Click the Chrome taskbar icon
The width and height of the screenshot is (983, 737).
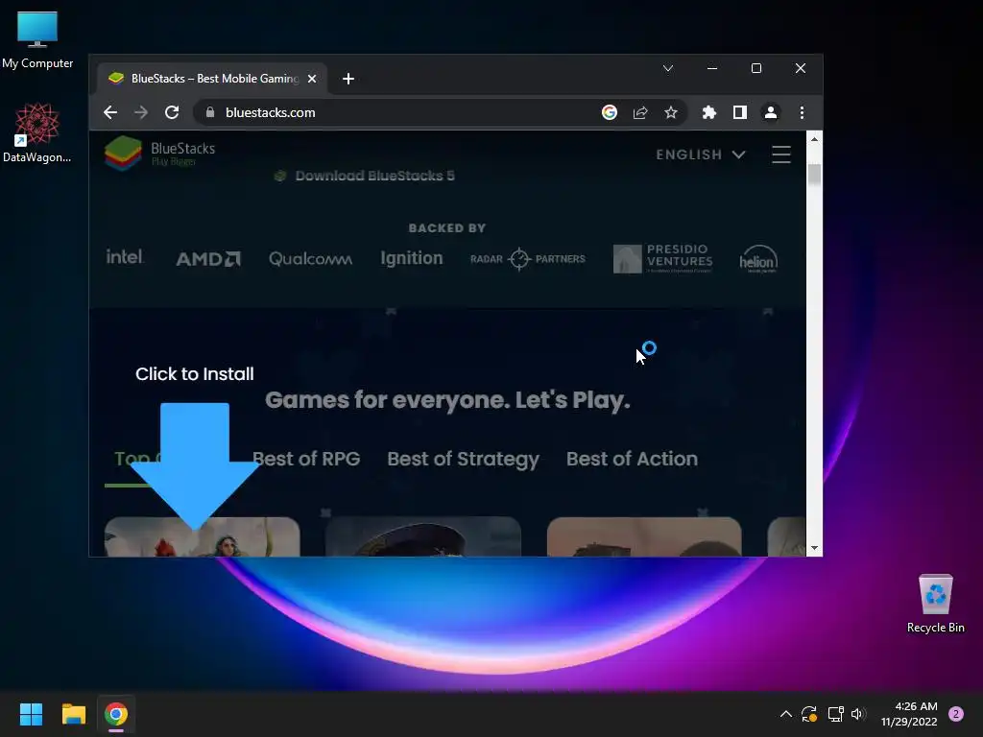116,714
